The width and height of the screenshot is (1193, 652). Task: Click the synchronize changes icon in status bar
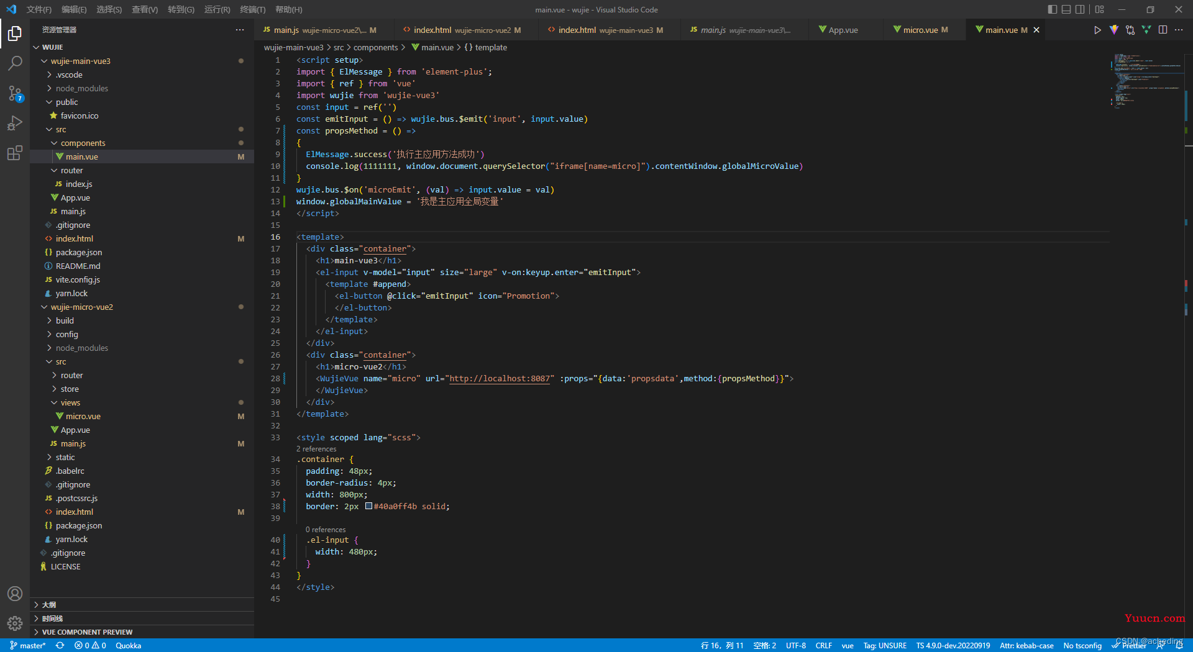60,645
